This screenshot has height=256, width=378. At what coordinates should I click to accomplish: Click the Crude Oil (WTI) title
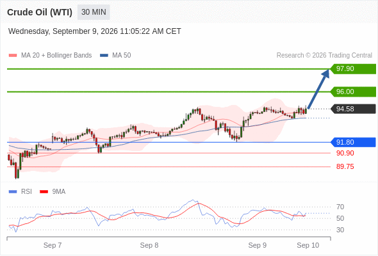point(40,12)
